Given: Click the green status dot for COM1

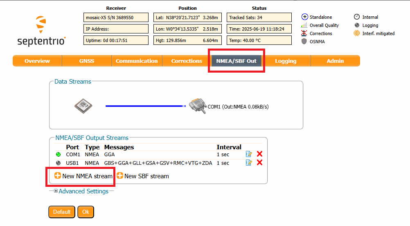Looking at the screenshot, I should point(59,155).
